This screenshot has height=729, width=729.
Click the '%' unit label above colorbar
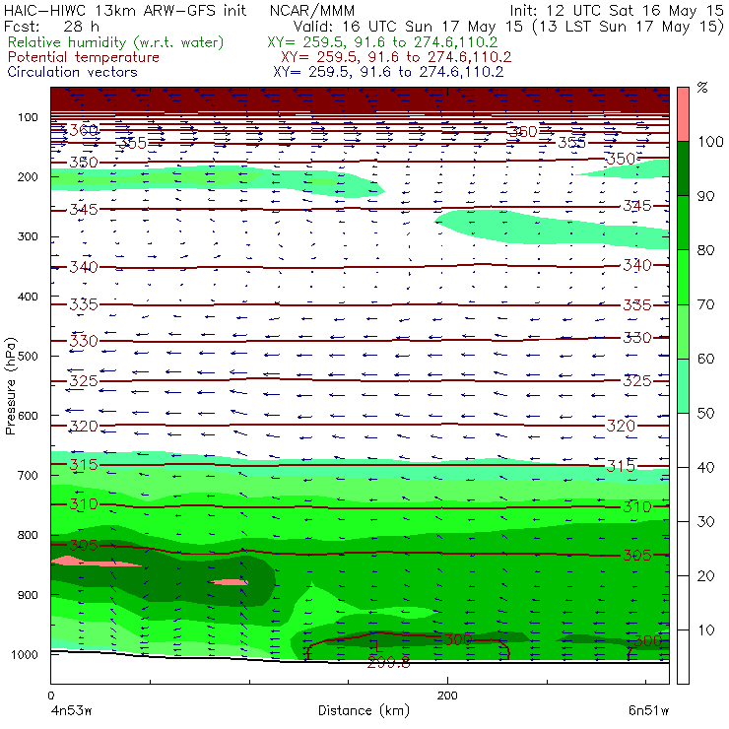pos(702,87)
